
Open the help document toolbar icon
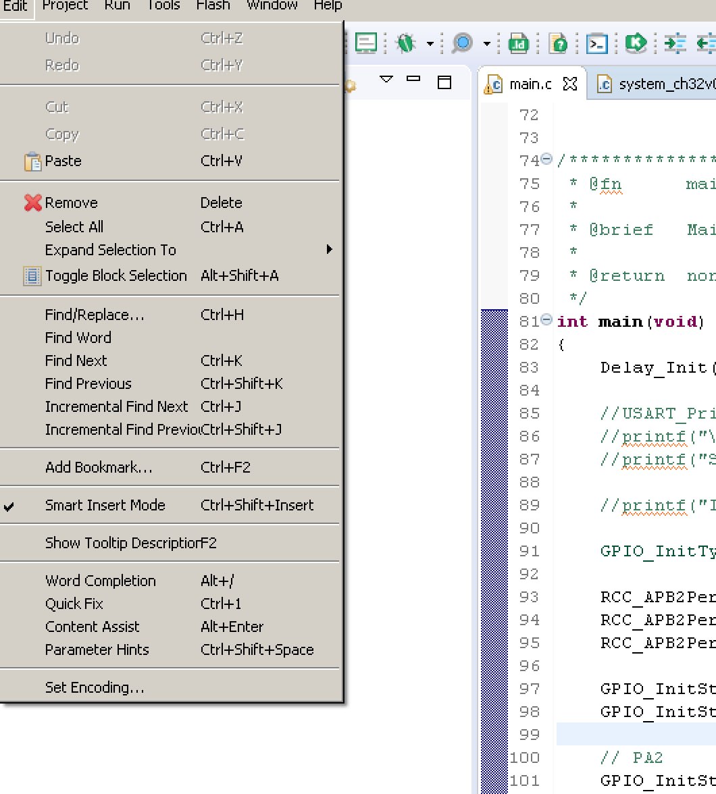(x=558, y=44)
